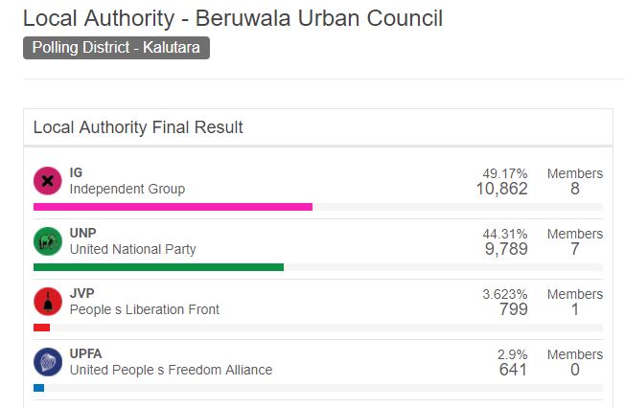625x408 pixels.
Task: Click the People s Liberation Front name
Action: click(145, 309)
